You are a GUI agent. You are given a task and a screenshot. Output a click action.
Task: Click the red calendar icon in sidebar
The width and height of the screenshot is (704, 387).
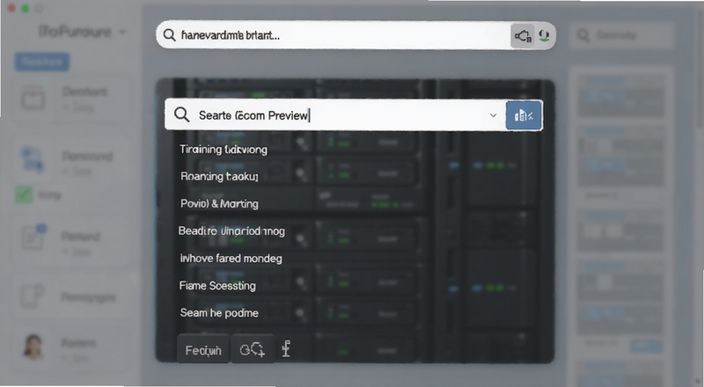(33, 98)
